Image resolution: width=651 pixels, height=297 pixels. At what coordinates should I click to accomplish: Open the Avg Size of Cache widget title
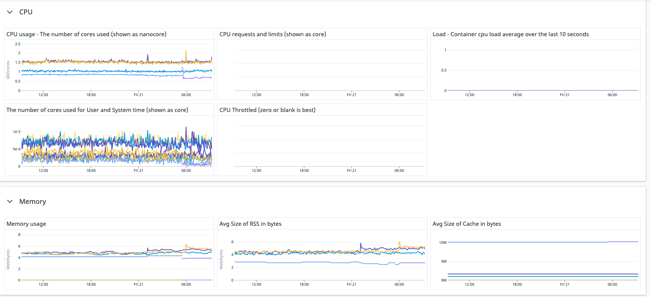467,224
